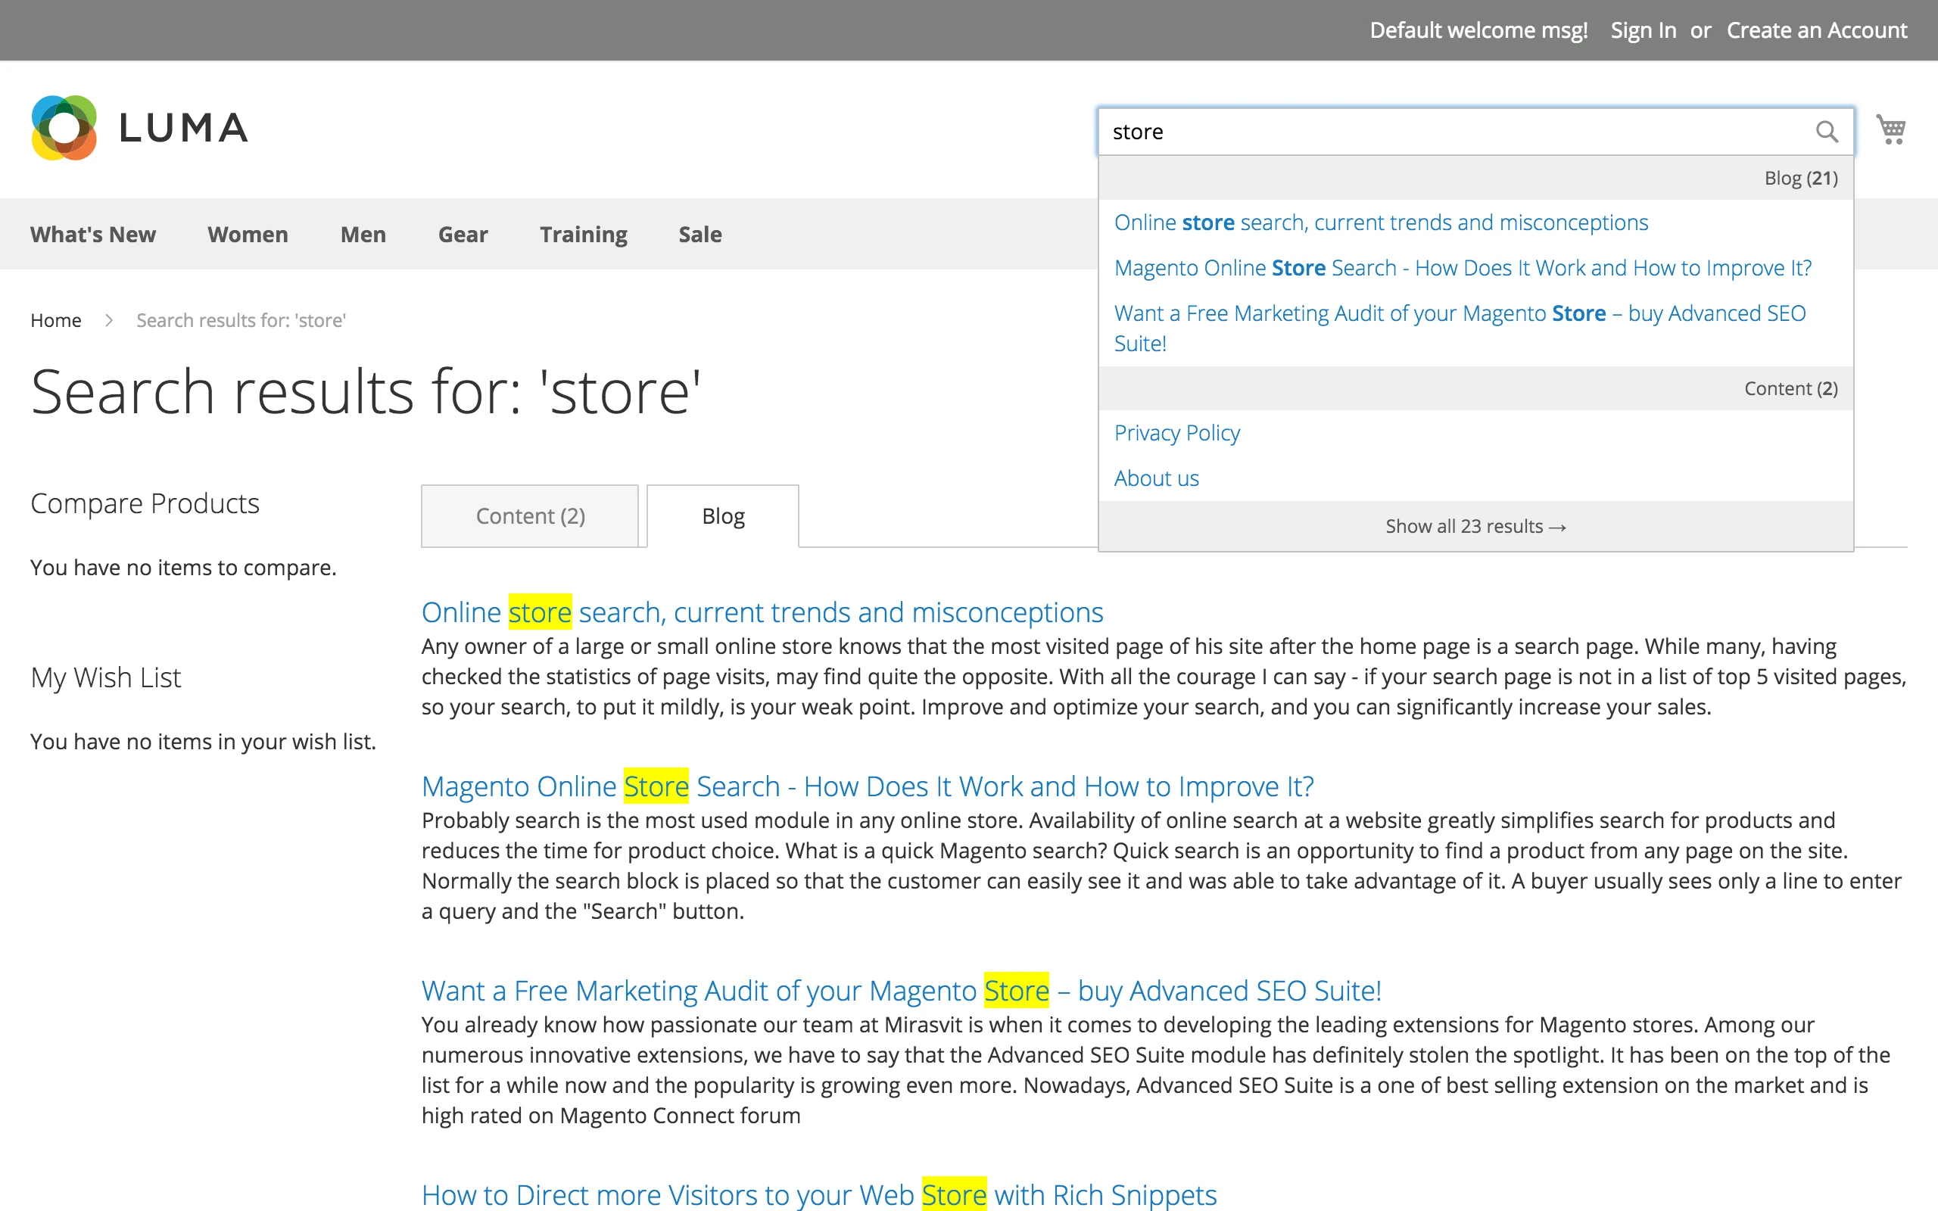Image resolution: width=1938 pixels, height=1211 pixels.
Task: Open the shopping cart icon
Action: click(x=1891, y=129)
